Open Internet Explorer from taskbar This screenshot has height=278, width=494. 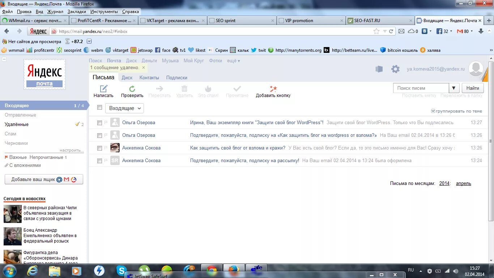tap(33, 271)
